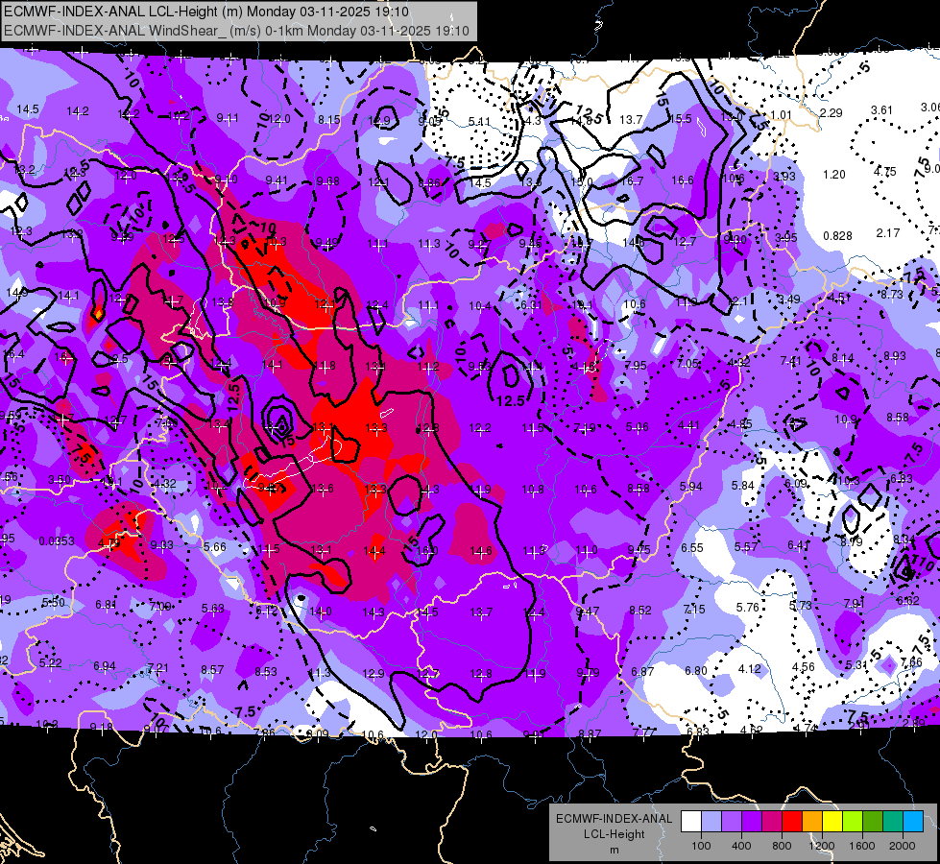The height and width of the screenshot is (864, 940).
Task: Click the grid value 7.15
Action: pyautogui.click(x=694, y=610)
